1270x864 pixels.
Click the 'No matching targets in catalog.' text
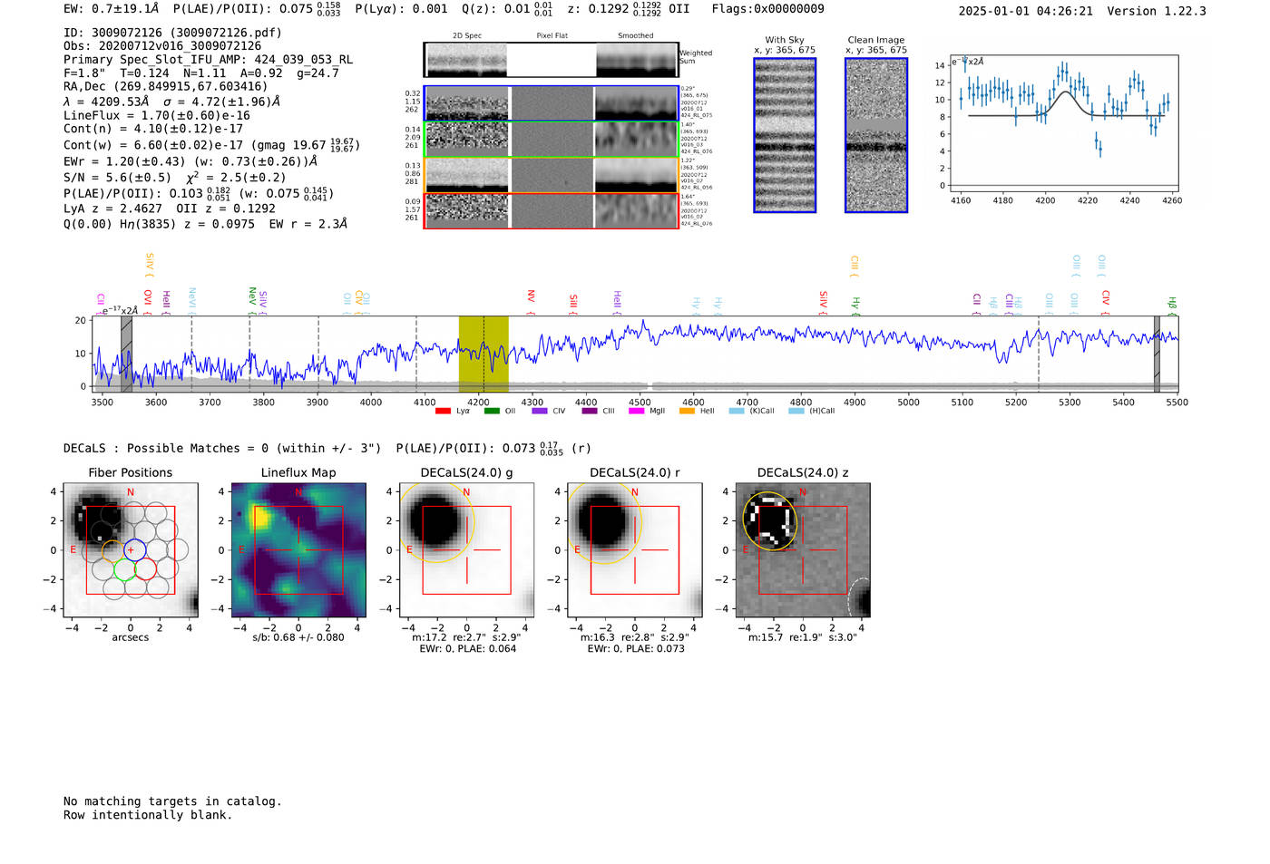[172, 801]
